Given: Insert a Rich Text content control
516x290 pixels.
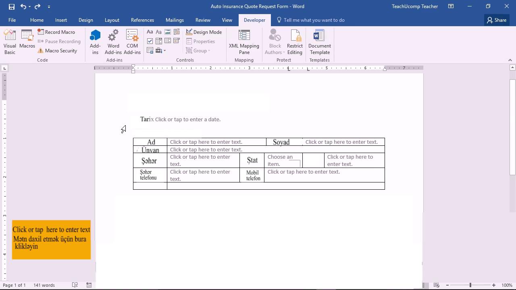Looking at the screenshot, I should tap(150, 32).
